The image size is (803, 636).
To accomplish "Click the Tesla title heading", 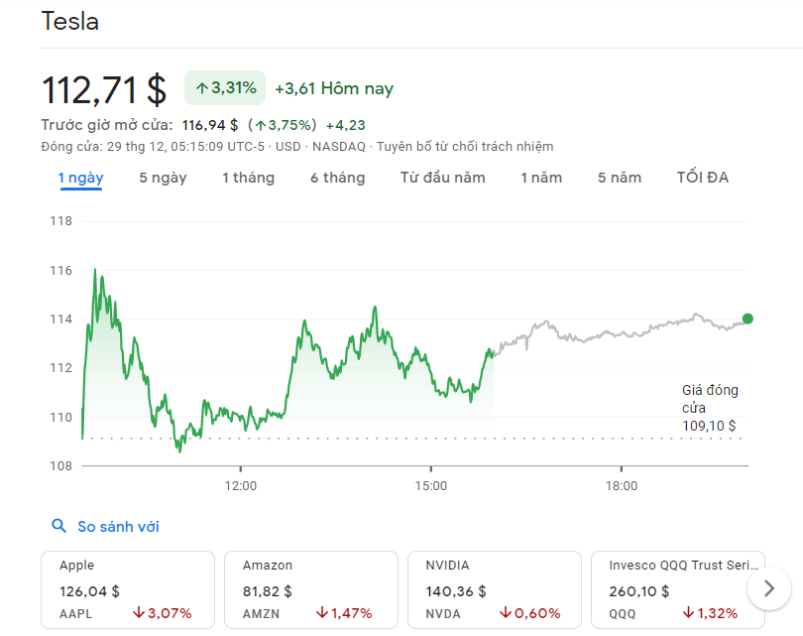I will click(69, 22).
